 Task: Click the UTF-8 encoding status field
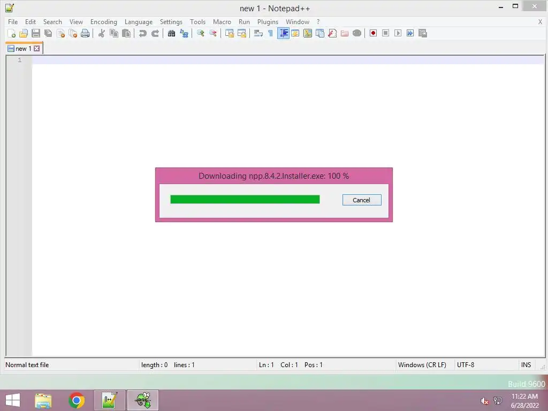pos(466,365)
